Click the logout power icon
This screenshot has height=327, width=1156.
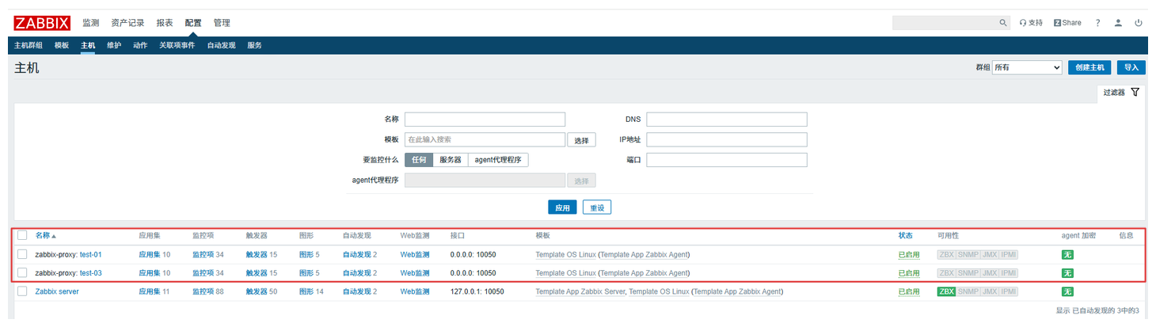pyautogui.click(x=1139, y=23)
